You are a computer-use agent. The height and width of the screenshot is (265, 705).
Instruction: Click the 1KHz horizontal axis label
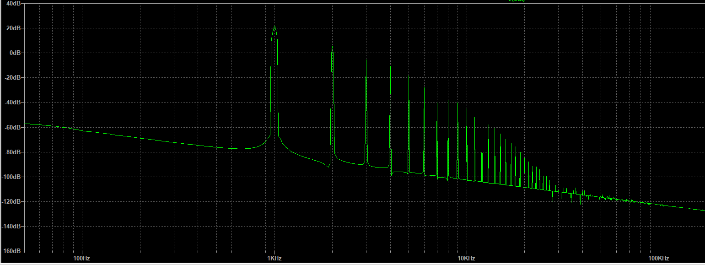pyautogui.click(x=274, y=258)
